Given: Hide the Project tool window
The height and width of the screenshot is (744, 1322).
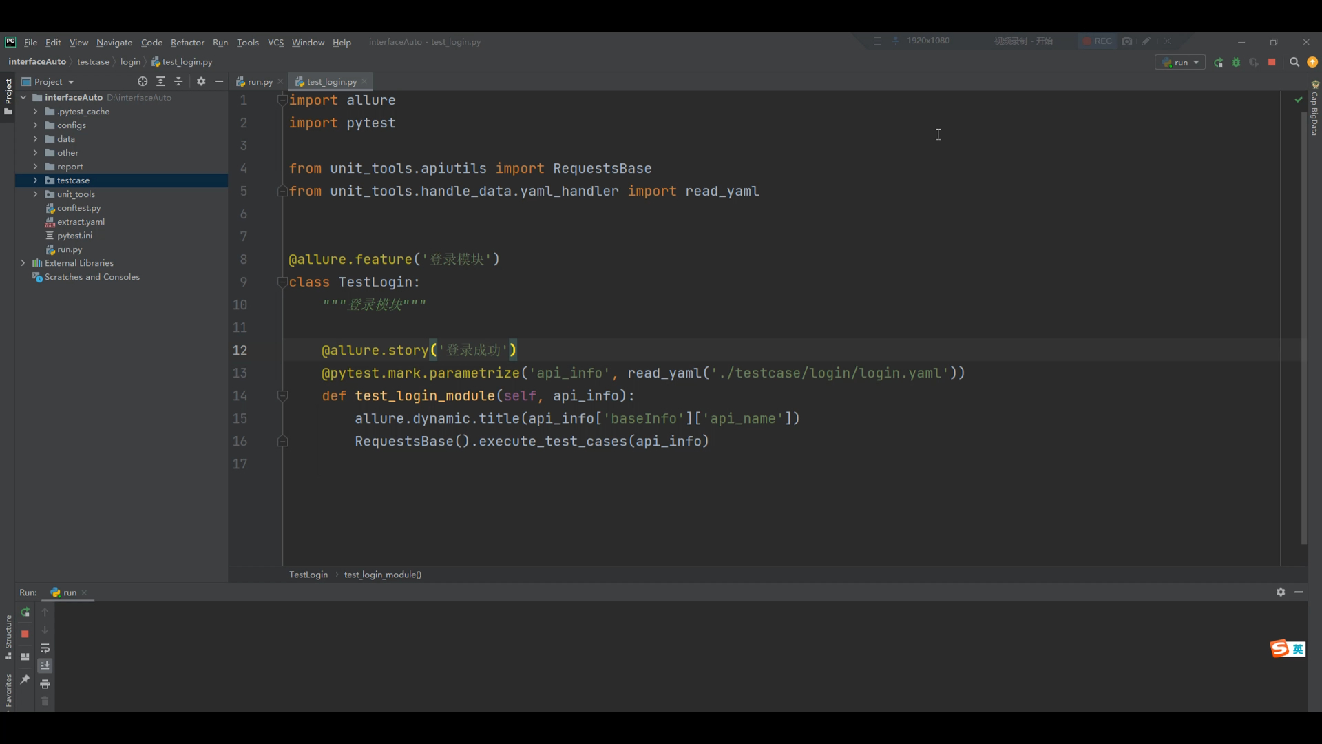Looking at the screenshot, I should [x=219, y=81].
